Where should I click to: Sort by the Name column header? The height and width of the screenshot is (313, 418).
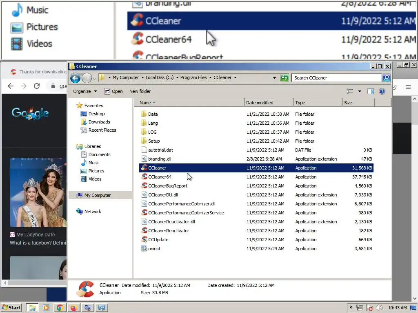pos(189,103)
